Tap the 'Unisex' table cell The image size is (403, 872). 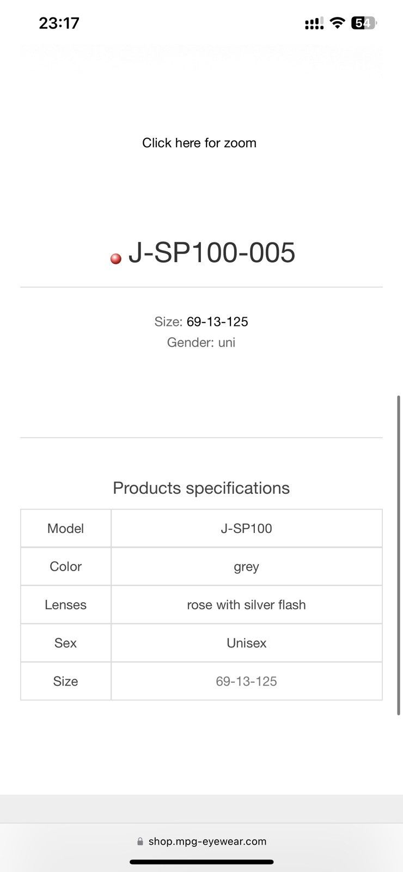[x=246, y=643]
